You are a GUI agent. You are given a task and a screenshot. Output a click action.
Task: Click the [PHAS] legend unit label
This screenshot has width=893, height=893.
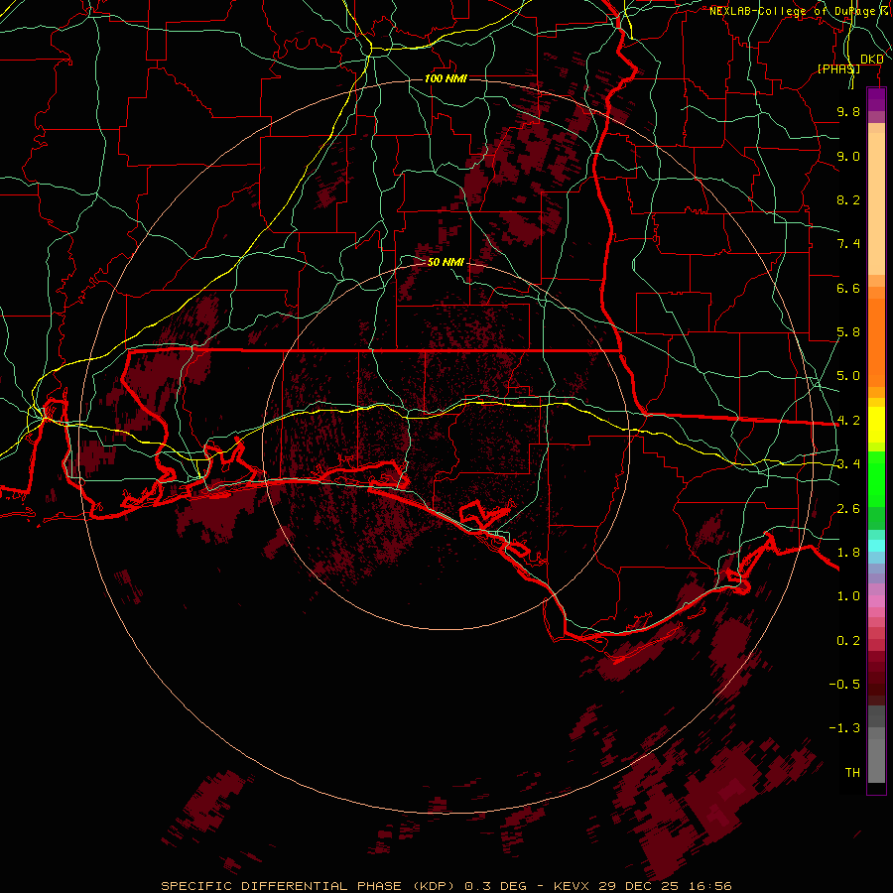(x=838, y=68)
